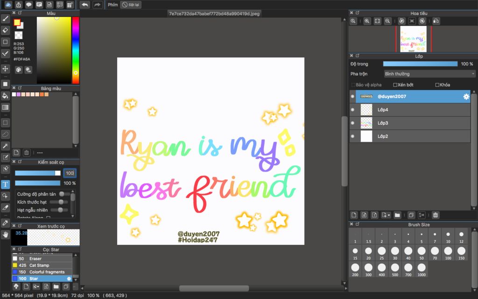Image resolution: width=478 pixels, height=299 pixels.
Task: Select the Eraser tool in left toolbar
Action: 6,30
